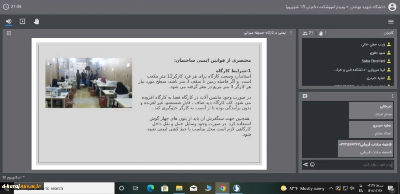Raise hand using the hand icon
The image size is (400, 194).
coord(36,21)
